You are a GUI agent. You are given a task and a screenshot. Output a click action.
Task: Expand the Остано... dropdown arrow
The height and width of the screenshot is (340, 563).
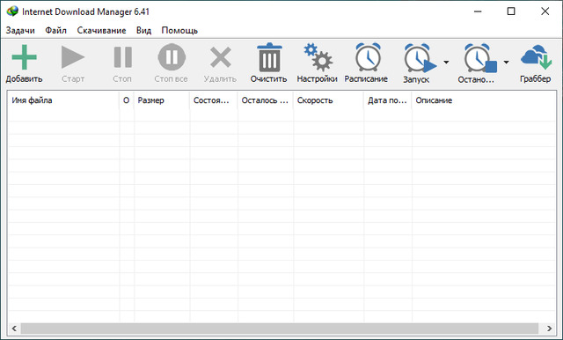(507, 63)
